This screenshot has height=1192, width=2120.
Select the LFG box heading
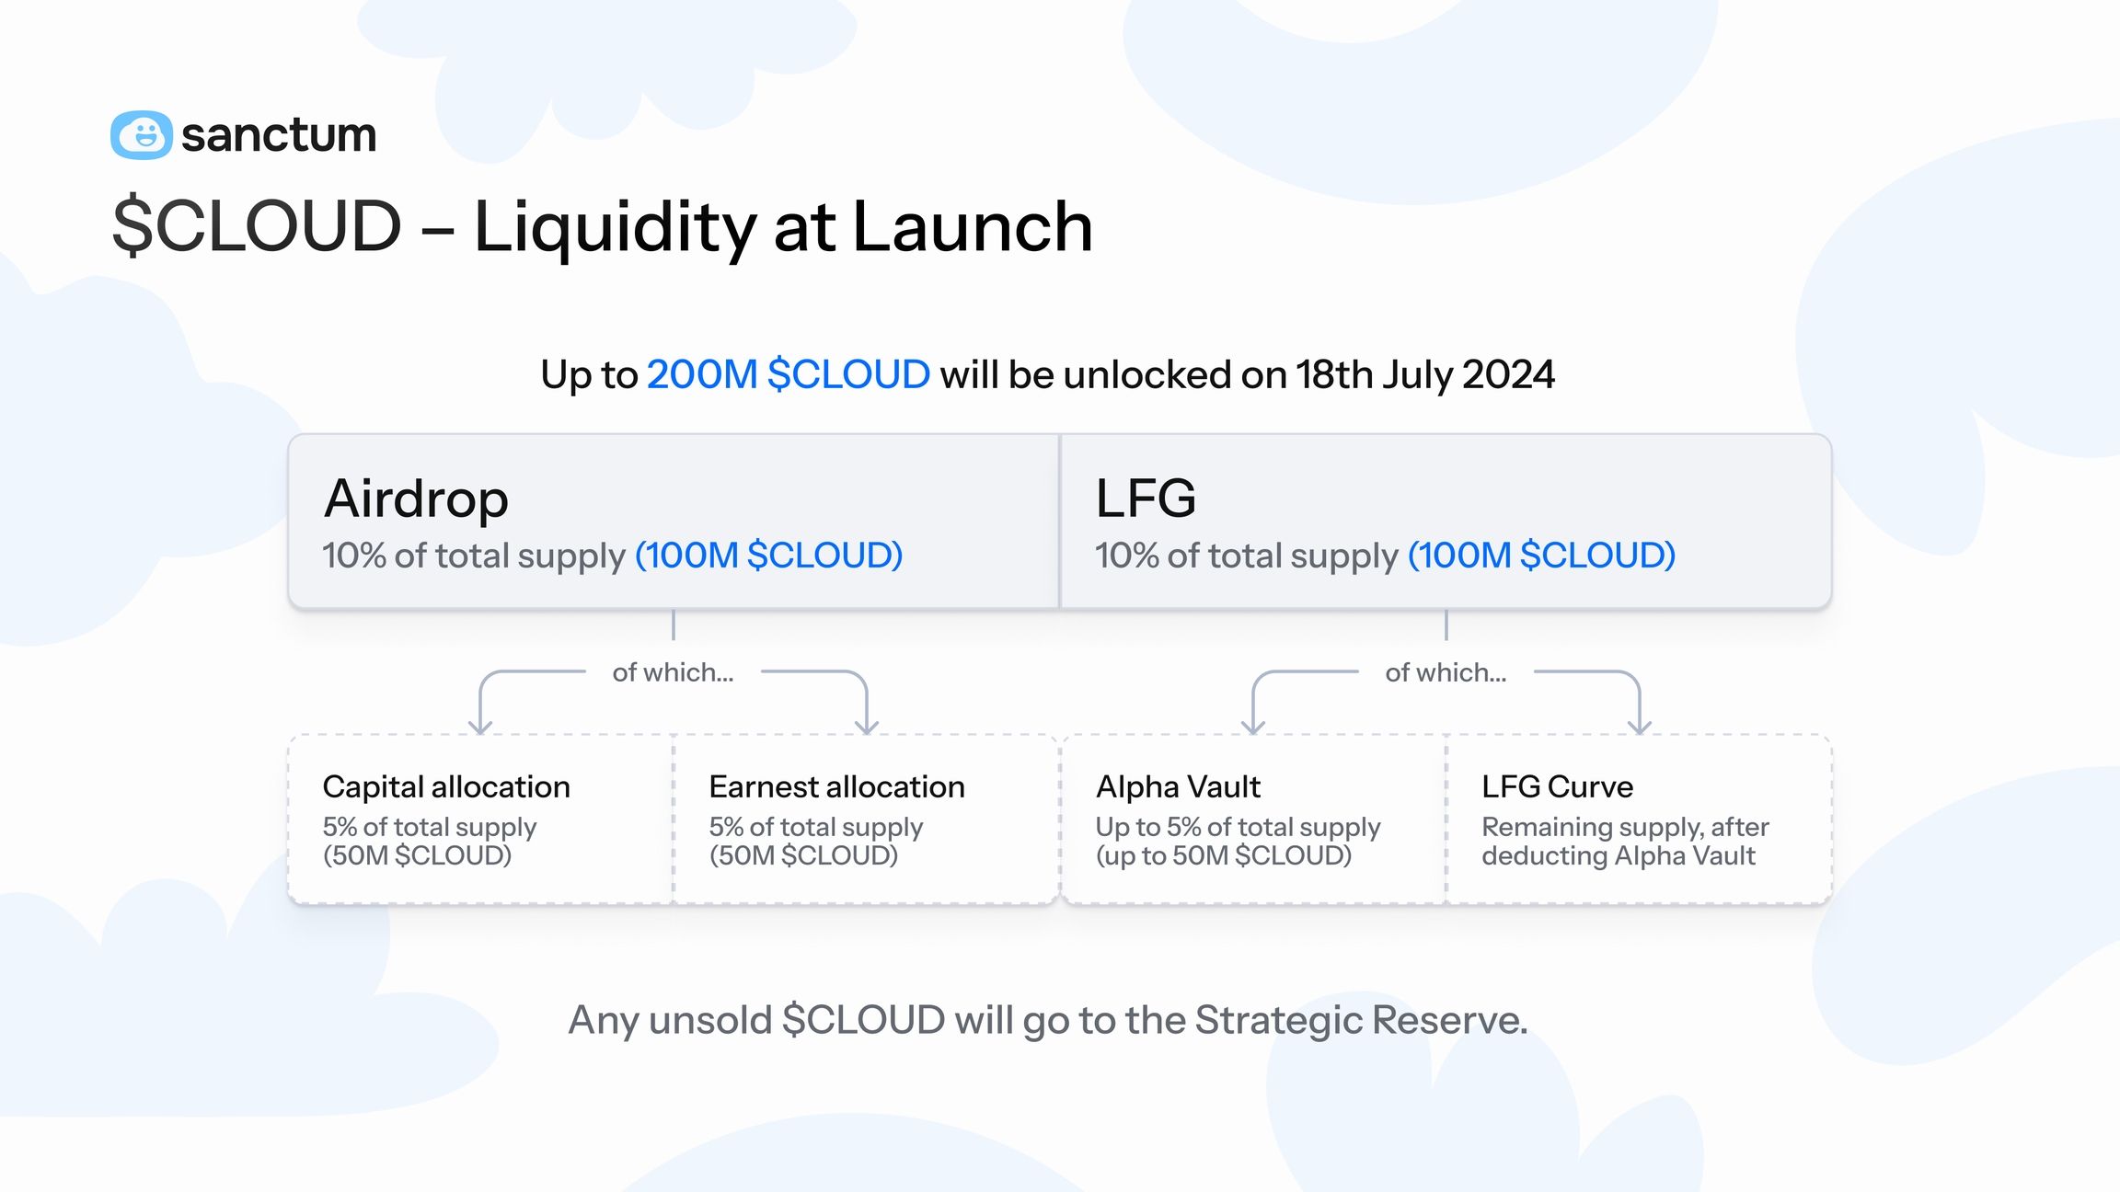click(1146, 499)
